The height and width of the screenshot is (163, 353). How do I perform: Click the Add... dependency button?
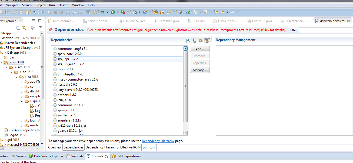click(199, 49)
